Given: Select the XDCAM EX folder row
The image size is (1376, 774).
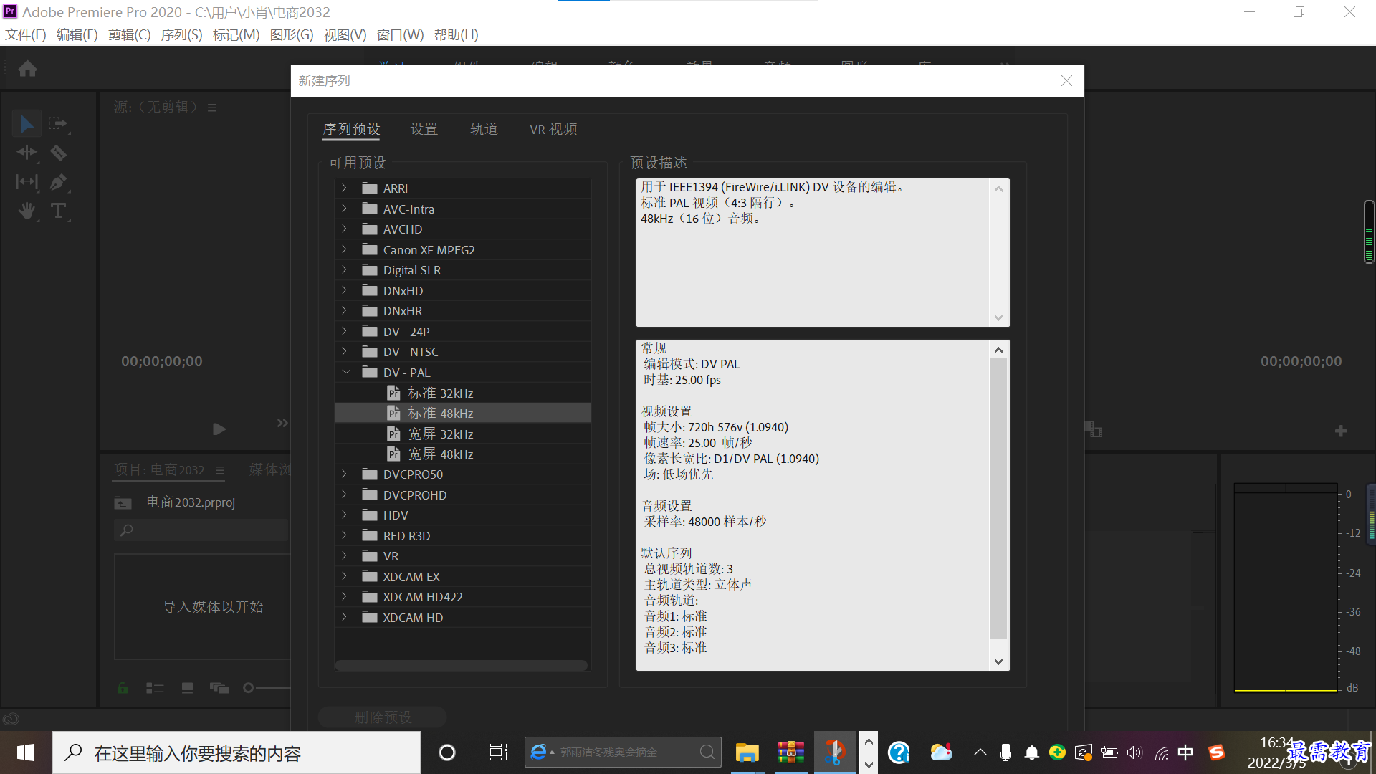Looking at the screenshot, I should (x=462, y=577).
